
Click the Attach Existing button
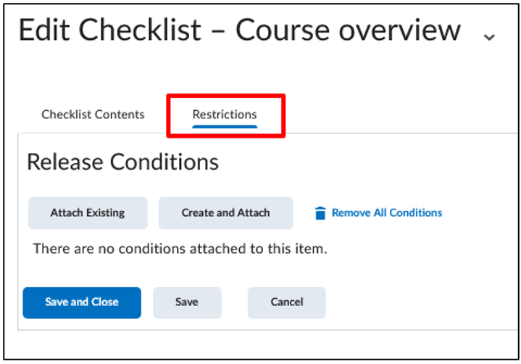tap(88, 212)
